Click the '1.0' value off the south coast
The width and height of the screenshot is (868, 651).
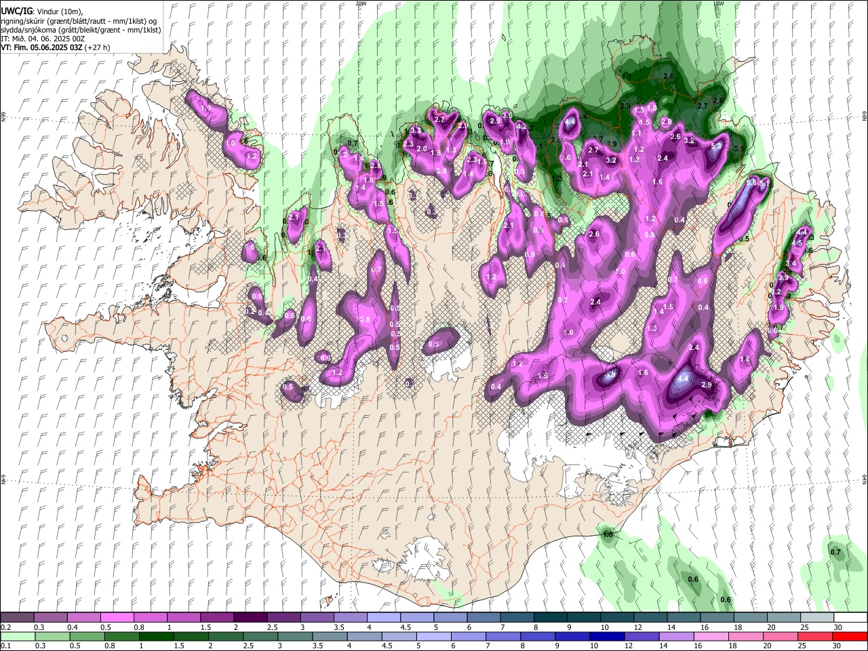coord(608,534)
